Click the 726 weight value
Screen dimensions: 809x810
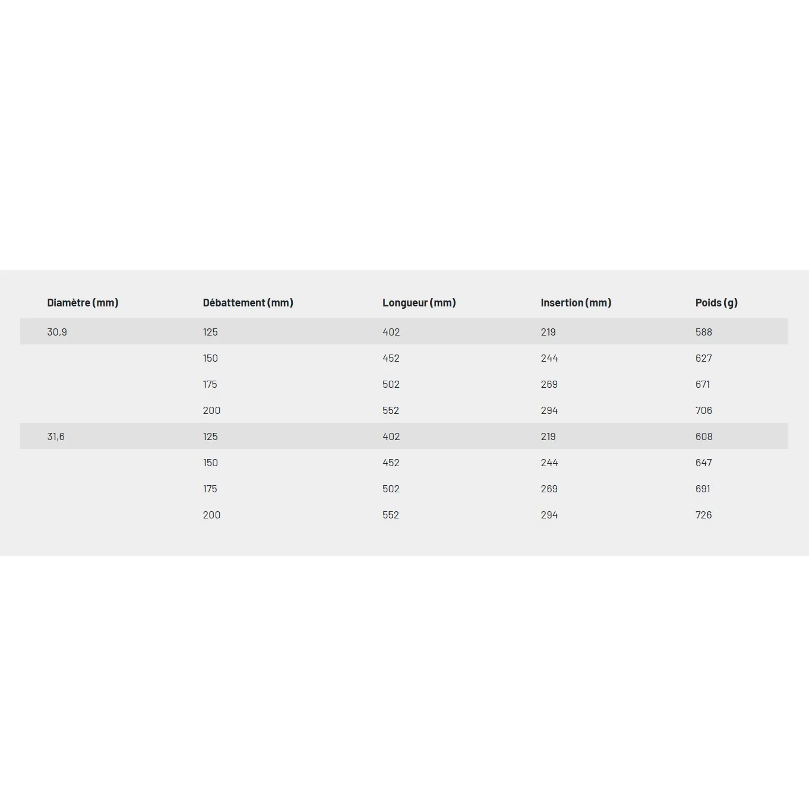704,515
